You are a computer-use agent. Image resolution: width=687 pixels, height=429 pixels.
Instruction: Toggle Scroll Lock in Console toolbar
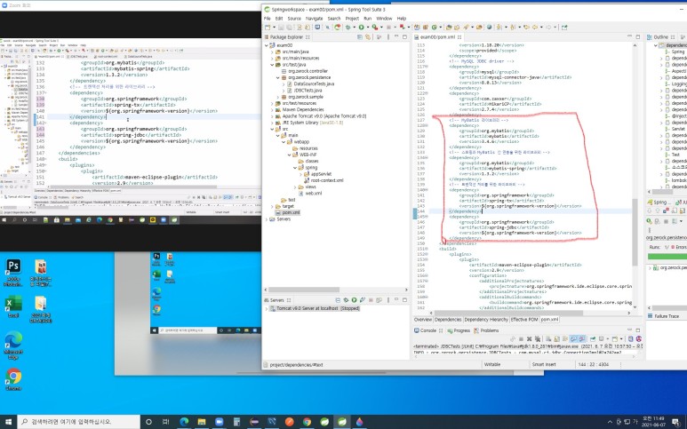pos(557,338)
